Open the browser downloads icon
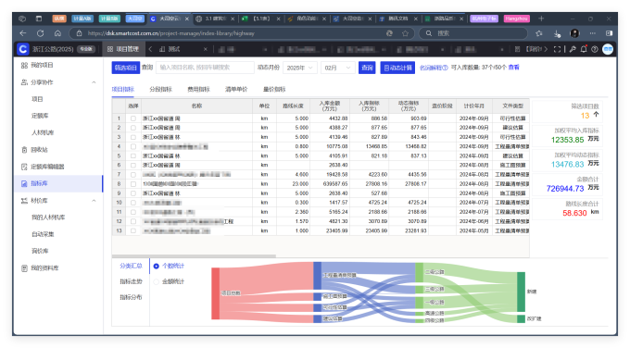The image size is (630, 348). (x=557, y=33)
